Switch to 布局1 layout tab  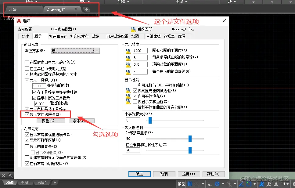click(x=25, y=183)
